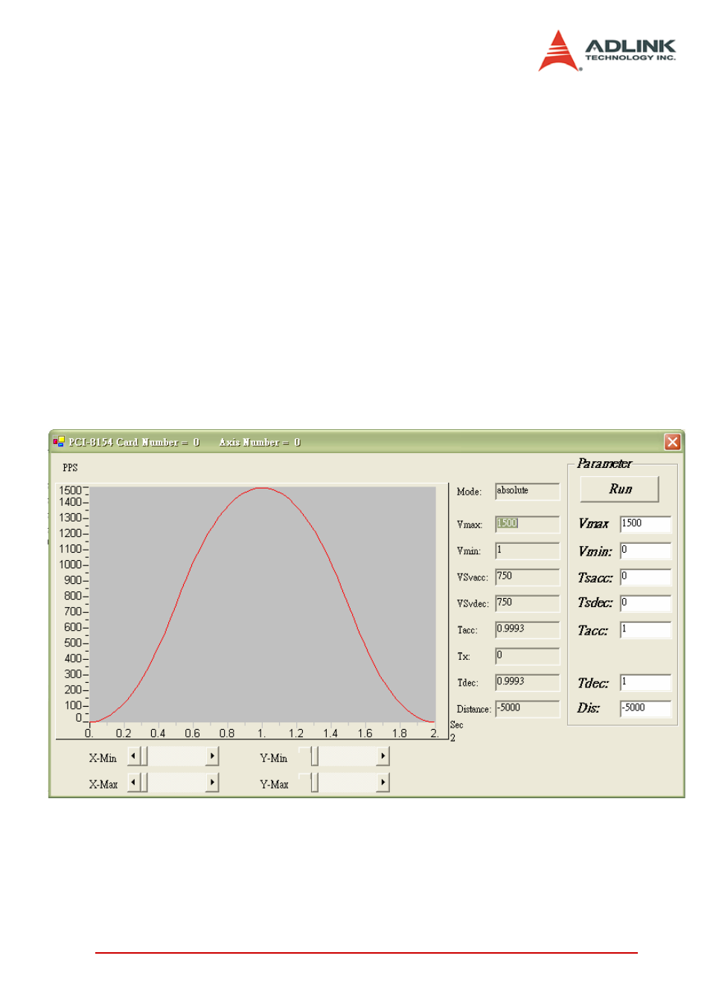Close the PCI-8154 velocity profile window
This screenshot has width=710, height=1005.
[672, 442]
